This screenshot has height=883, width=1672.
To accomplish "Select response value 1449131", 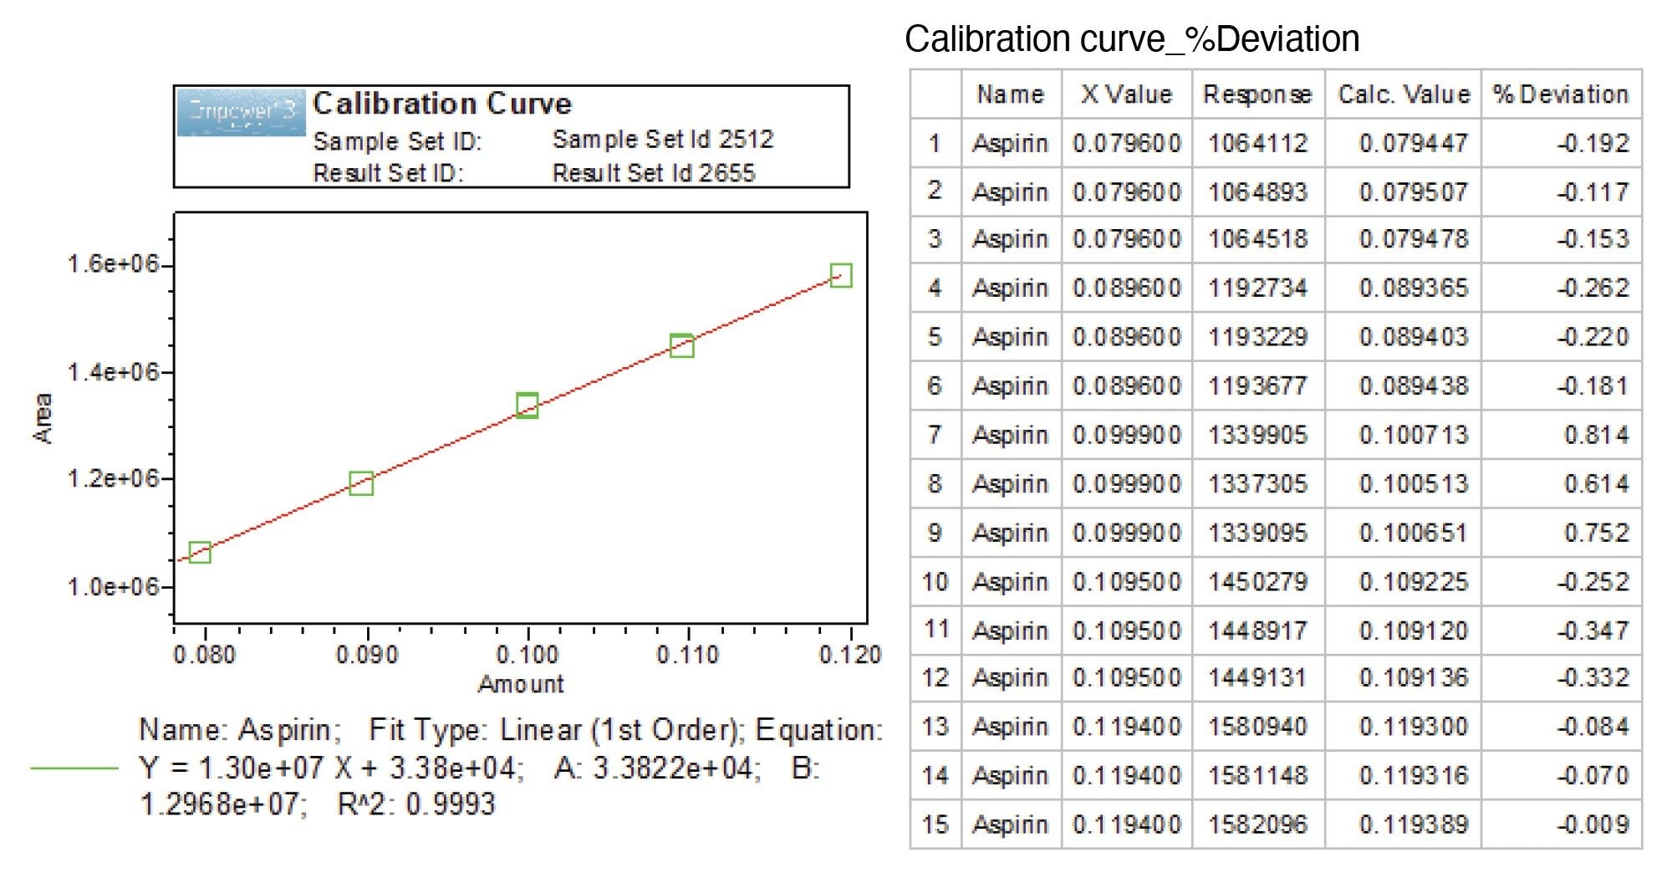I will point(1257,677).
